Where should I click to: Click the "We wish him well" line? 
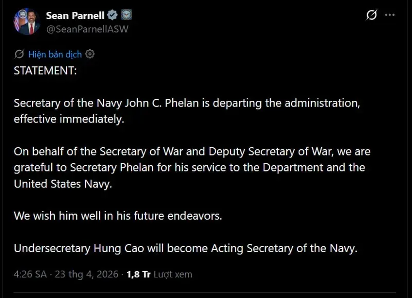coord(117,216)
